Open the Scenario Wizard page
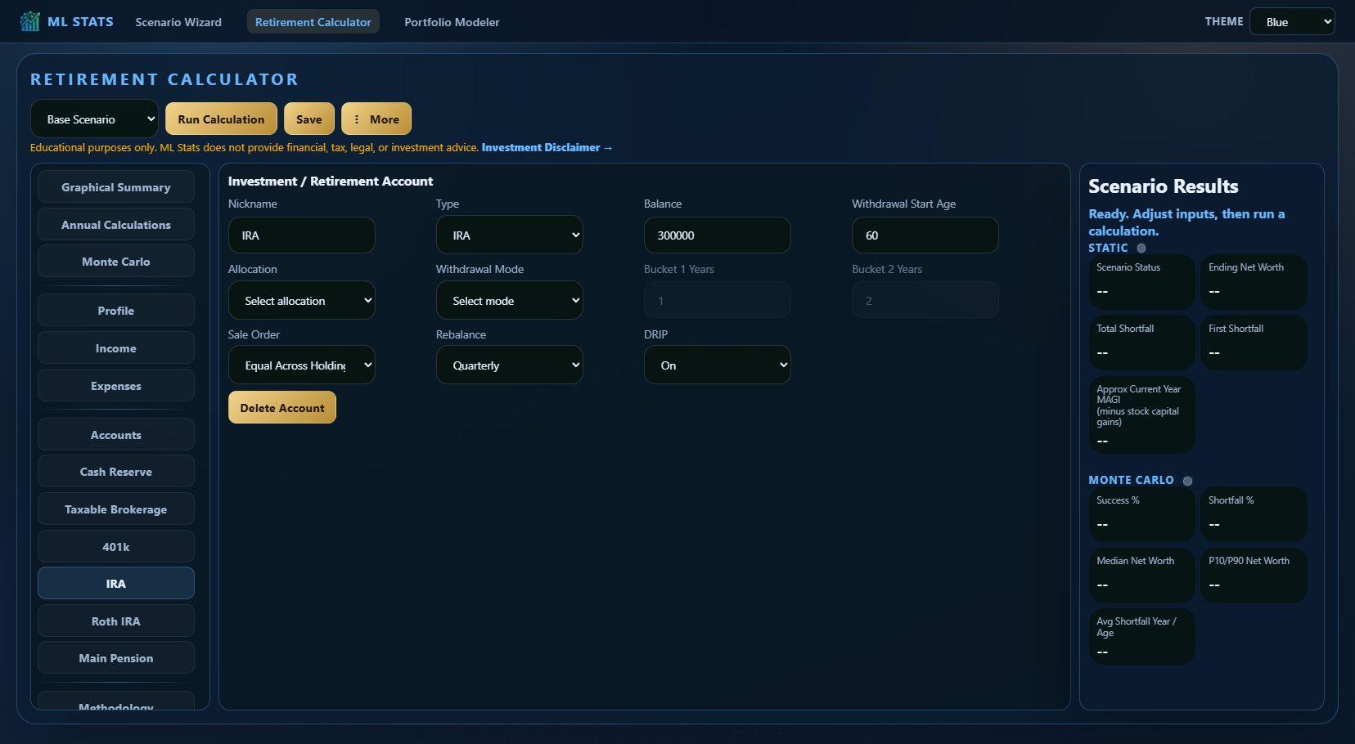Viewport: 1355px width, 744px height. click(178, 22)
